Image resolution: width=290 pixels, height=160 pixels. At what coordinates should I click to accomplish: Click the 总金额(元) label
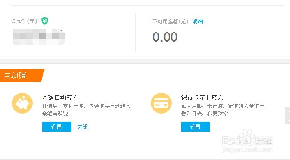(24, 21)
